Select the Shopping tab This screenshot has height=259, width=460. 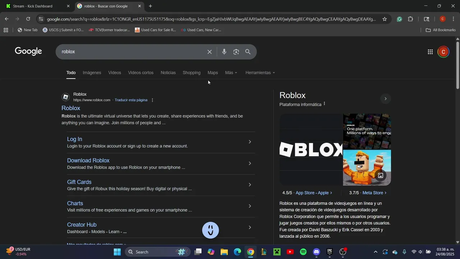click(x=192, y=73)
